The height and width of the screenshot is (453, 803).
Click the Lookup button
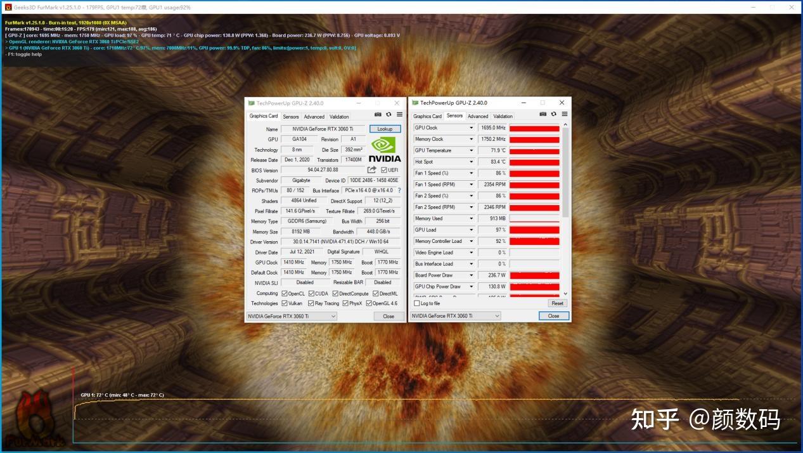click(x=385, y=129)
